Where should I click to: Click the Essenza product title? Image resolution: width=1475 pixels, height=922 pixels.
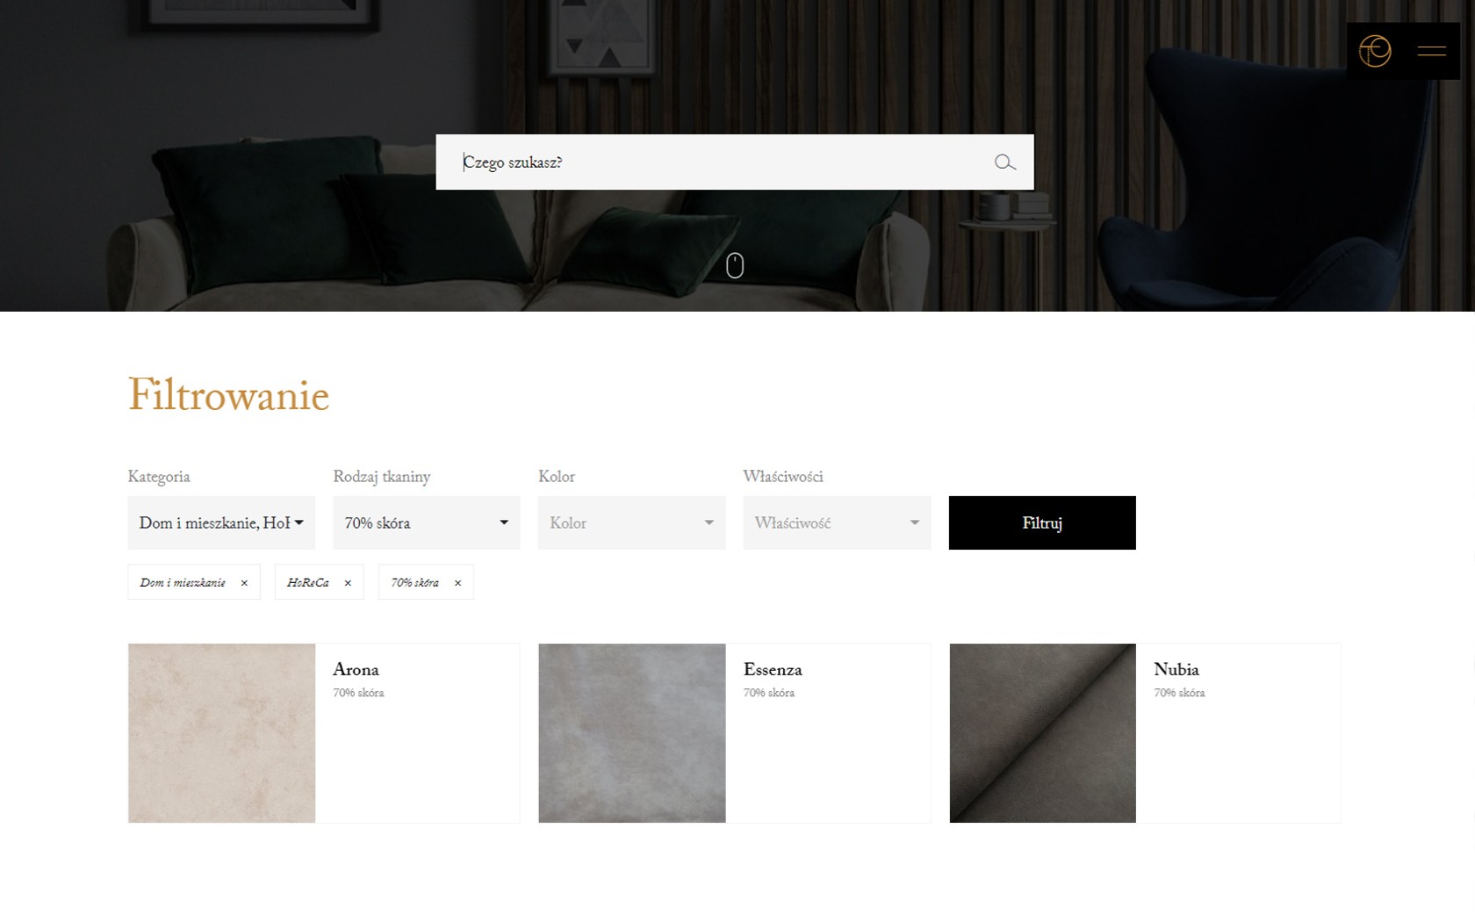[773, 669]
